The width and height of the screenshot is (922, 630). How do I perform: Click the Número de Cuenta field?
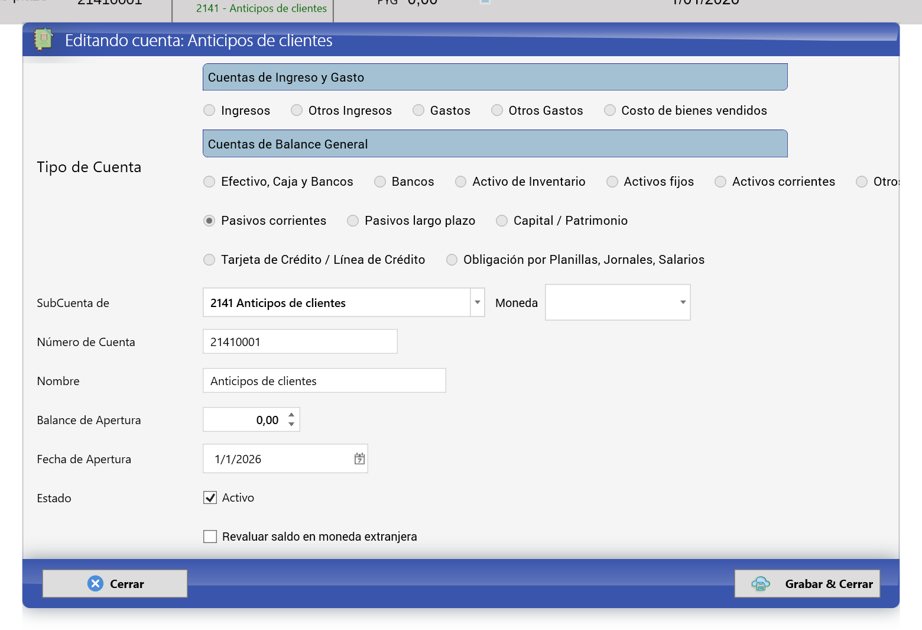pos(300,341)
